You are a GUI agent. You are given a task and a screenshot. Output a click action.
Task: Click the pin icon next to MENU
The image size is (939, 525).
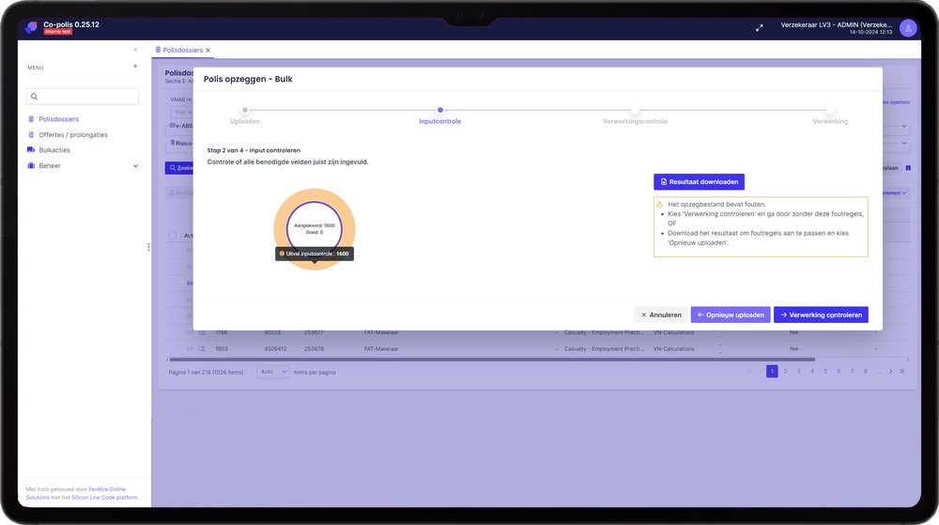tap(135, 67)
